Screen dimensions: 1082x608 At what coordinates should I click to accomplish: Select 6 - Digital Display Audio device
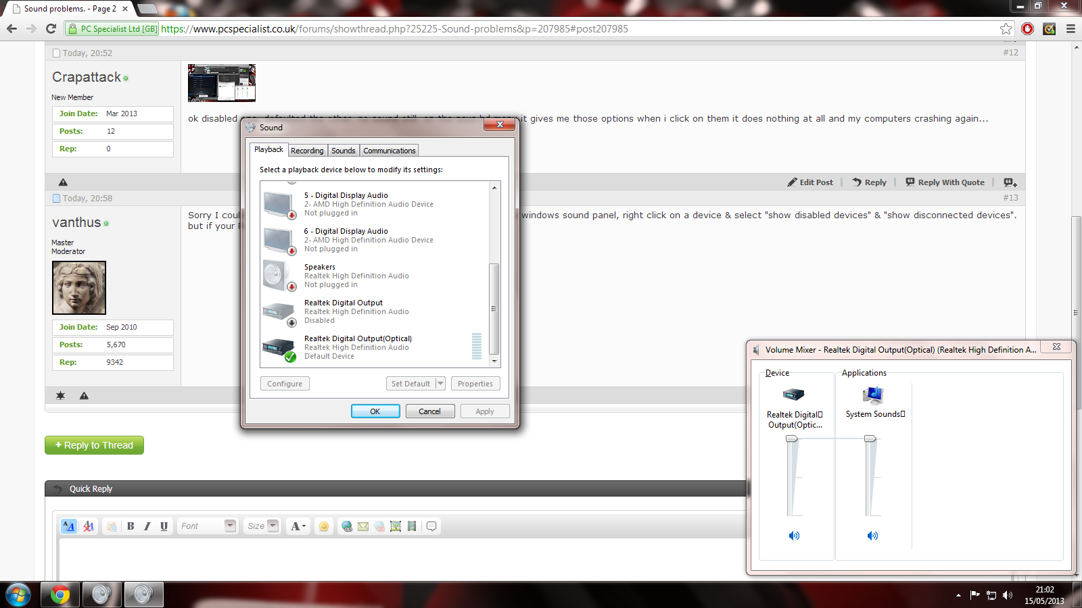pyautogui.click(x=375, y=240)
